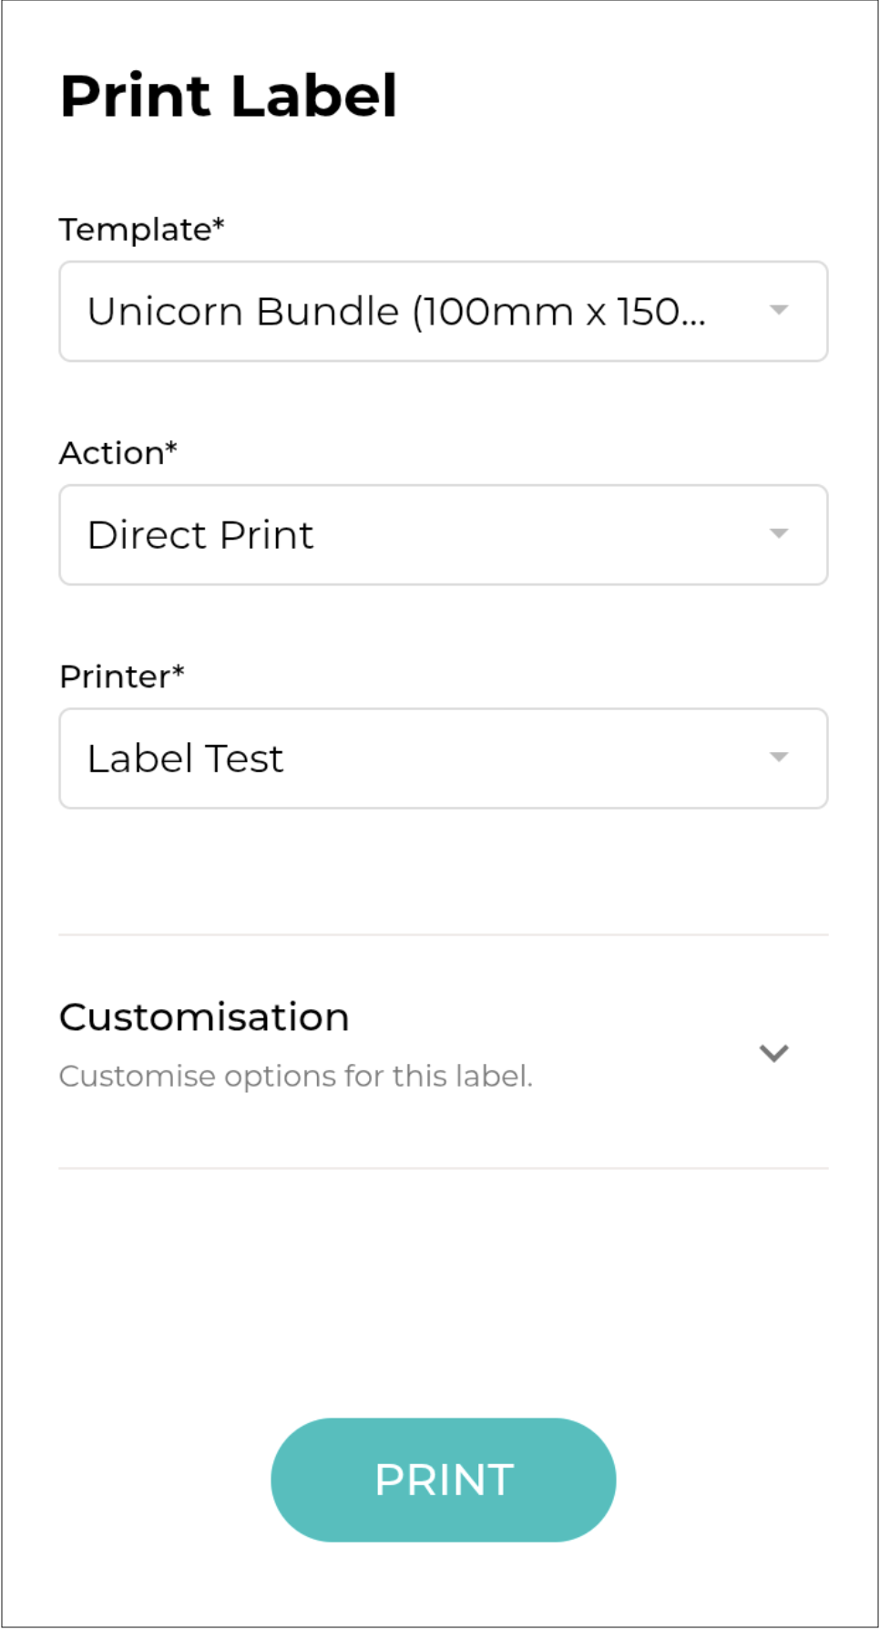The image size is (880, 1630).
Task: Click the 'Print Label' page title
Action: (229, 96)
